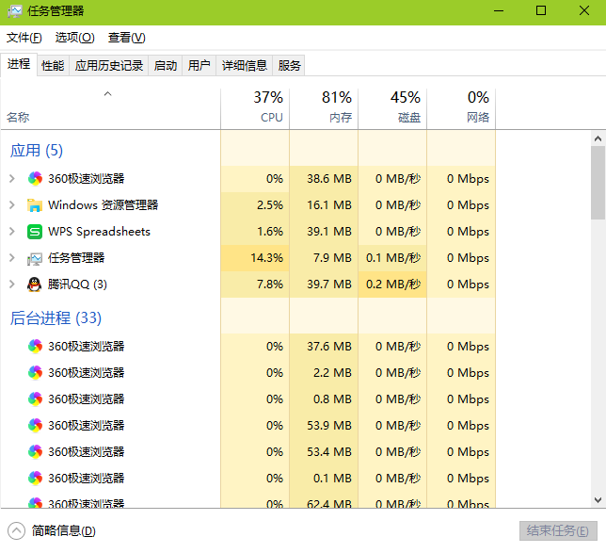
Task: Click the vertical scrollbar thumb
Action: [598, 183]
